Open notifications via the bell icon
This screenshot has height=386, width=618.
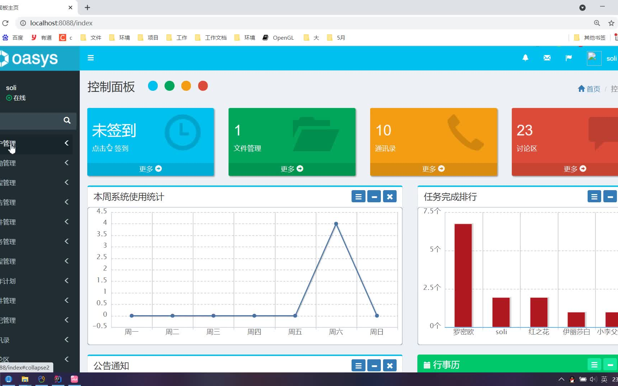tap(525, 58)
